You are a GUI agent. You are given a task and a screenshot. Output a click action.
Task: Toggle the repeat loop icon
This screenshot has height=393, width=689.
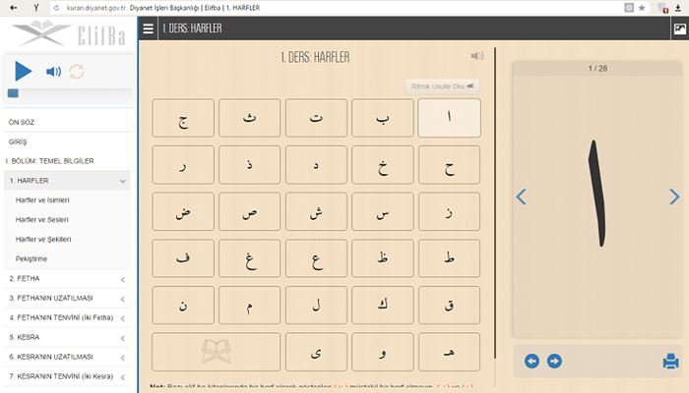point(76,71)
